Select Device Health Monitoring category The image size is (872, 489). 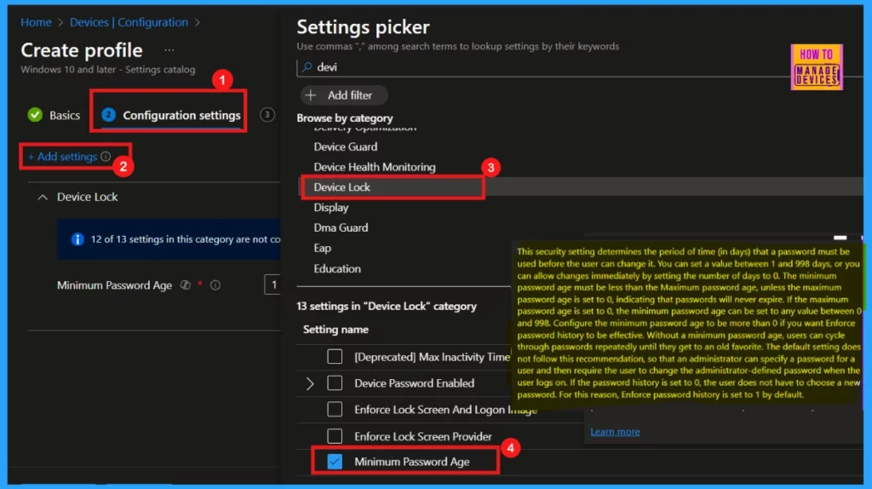[x=375, y=167]
